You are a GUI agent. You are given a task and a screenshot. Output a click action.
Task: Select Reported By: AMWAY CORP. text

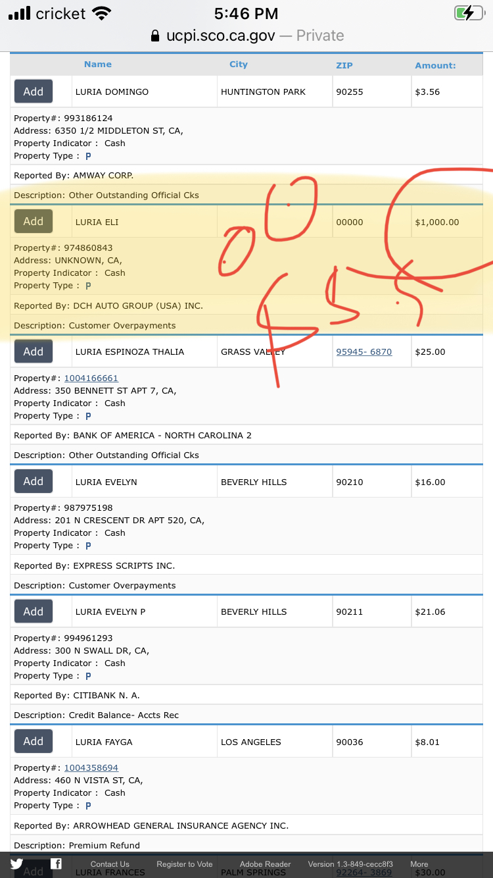tap(74, 175)
